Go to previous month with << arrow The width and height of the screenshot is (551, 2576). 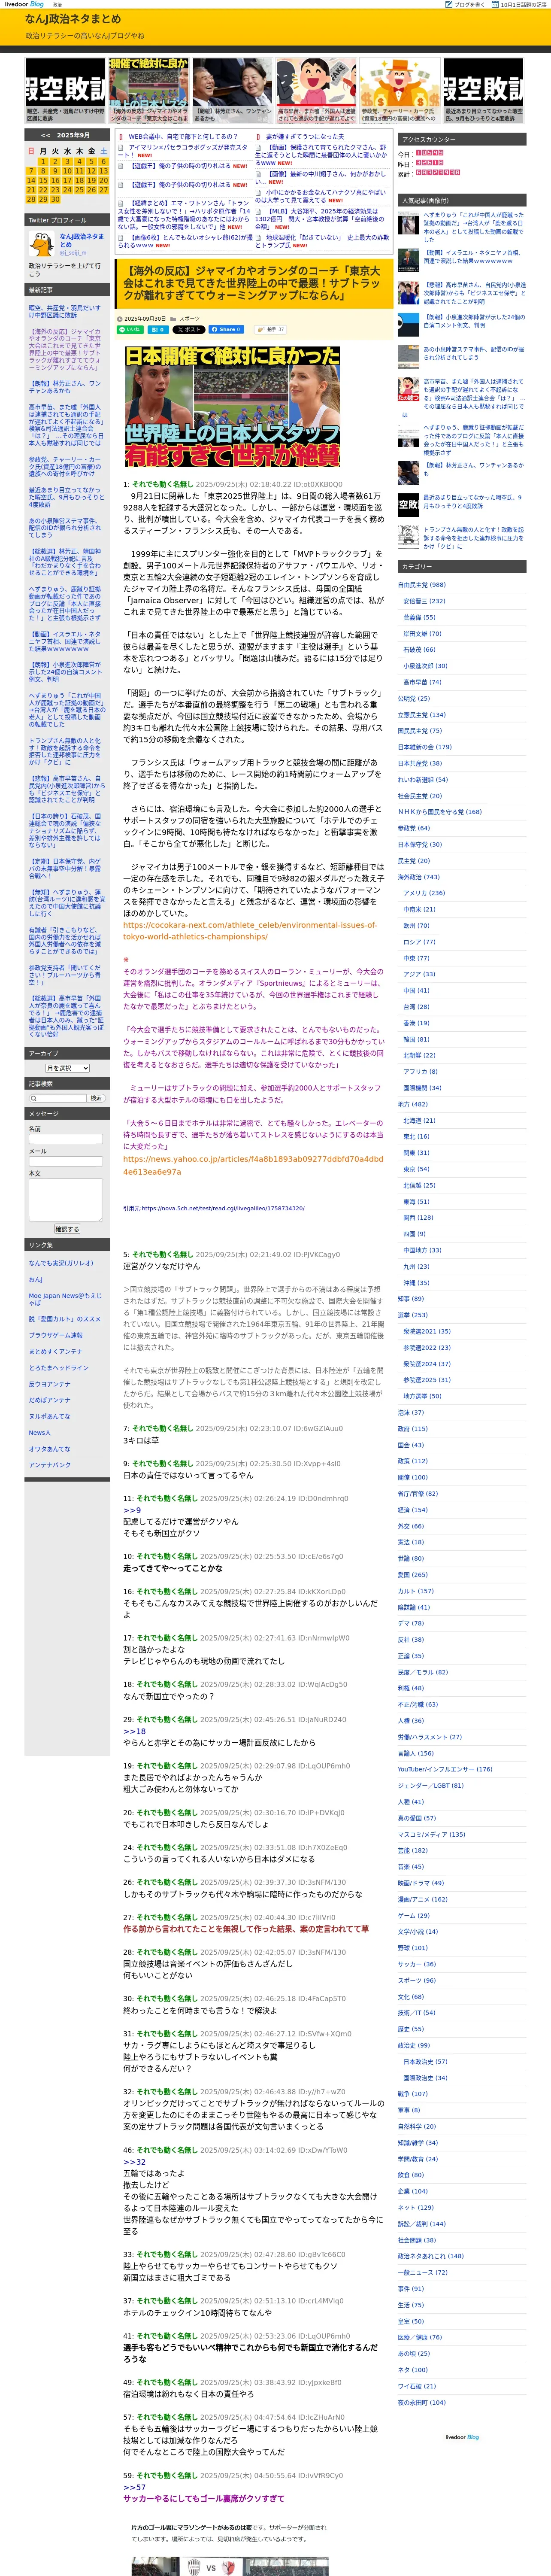[x=45, y=135]
